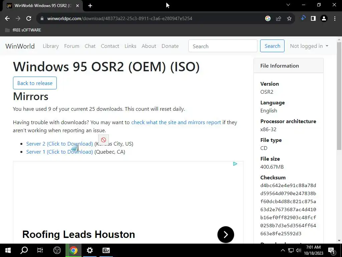342x257 pixels.
Task: Click the scrollbar down arrow
Action: [339, 241]
